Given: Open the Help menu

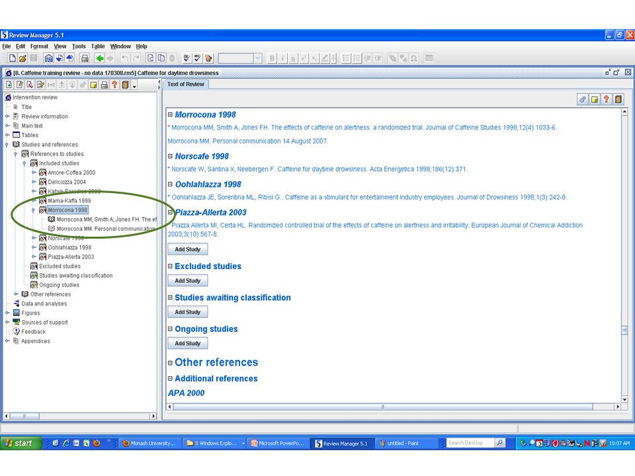Looking at the screenshot, I should click(x=142, y=46).
